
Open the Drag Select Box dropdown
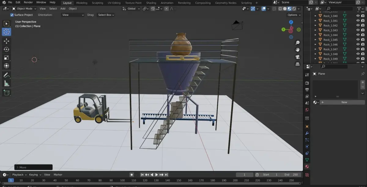coord(106,15)
